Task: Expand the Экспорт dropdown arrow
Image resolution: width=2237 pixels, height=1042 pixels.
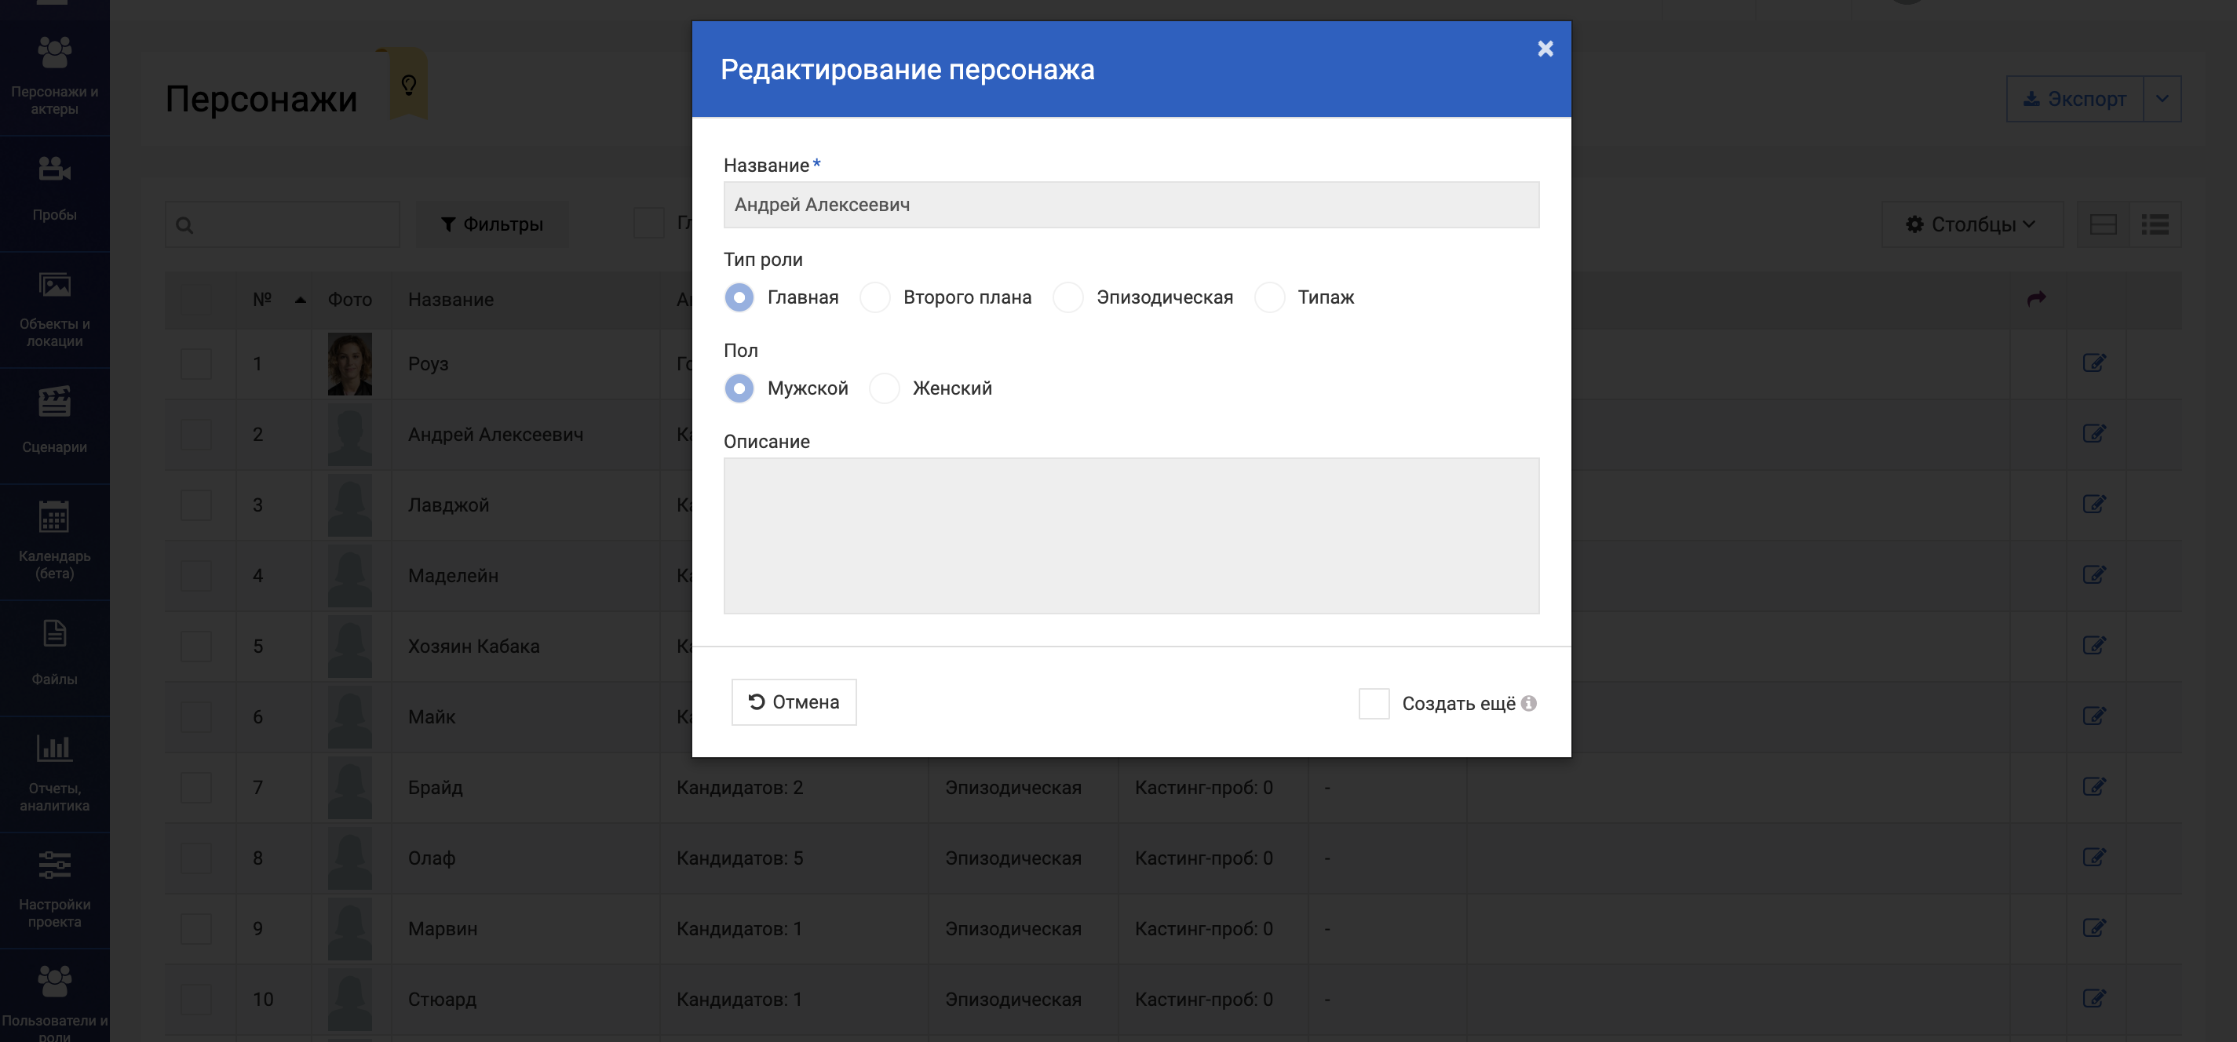Action: point(2162,99)
